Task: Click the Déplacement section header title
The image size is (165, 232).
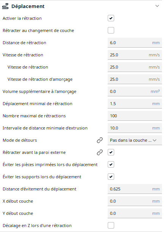Action: [x=28, y=6]
